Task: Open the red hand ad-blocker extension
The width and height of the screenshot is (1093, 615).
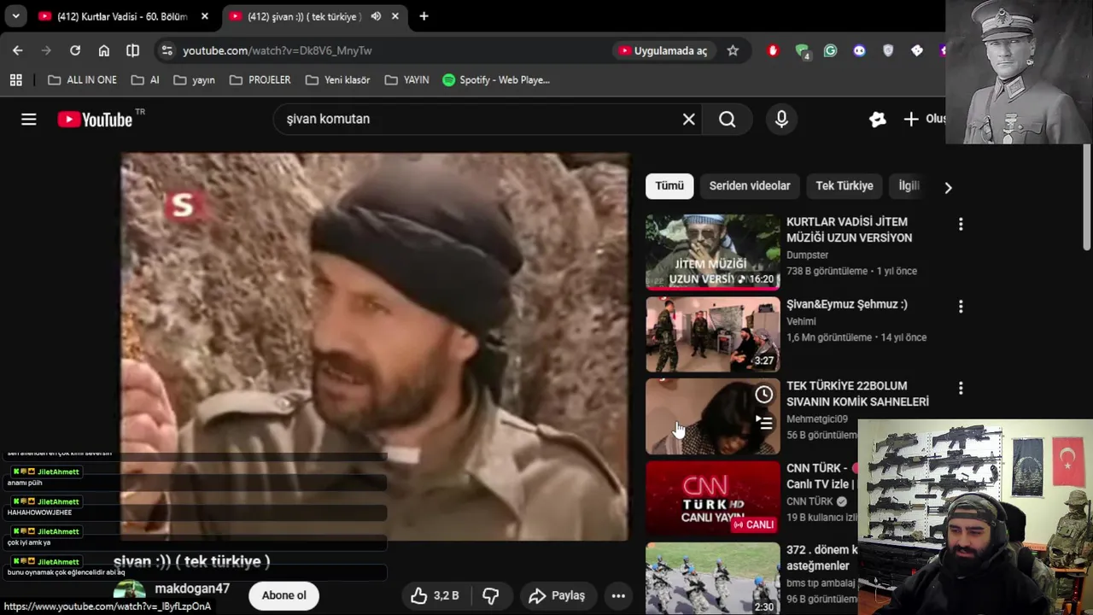Action: pyautogui.click(x=773, y=50)
